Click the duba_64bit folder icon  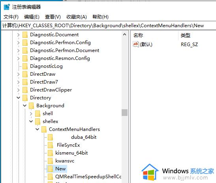(x=50, y=137)
